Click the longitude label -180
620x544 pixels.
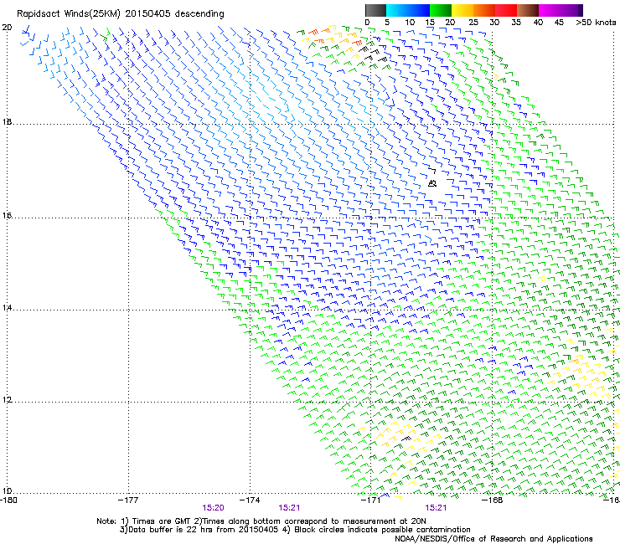(8, 500)
